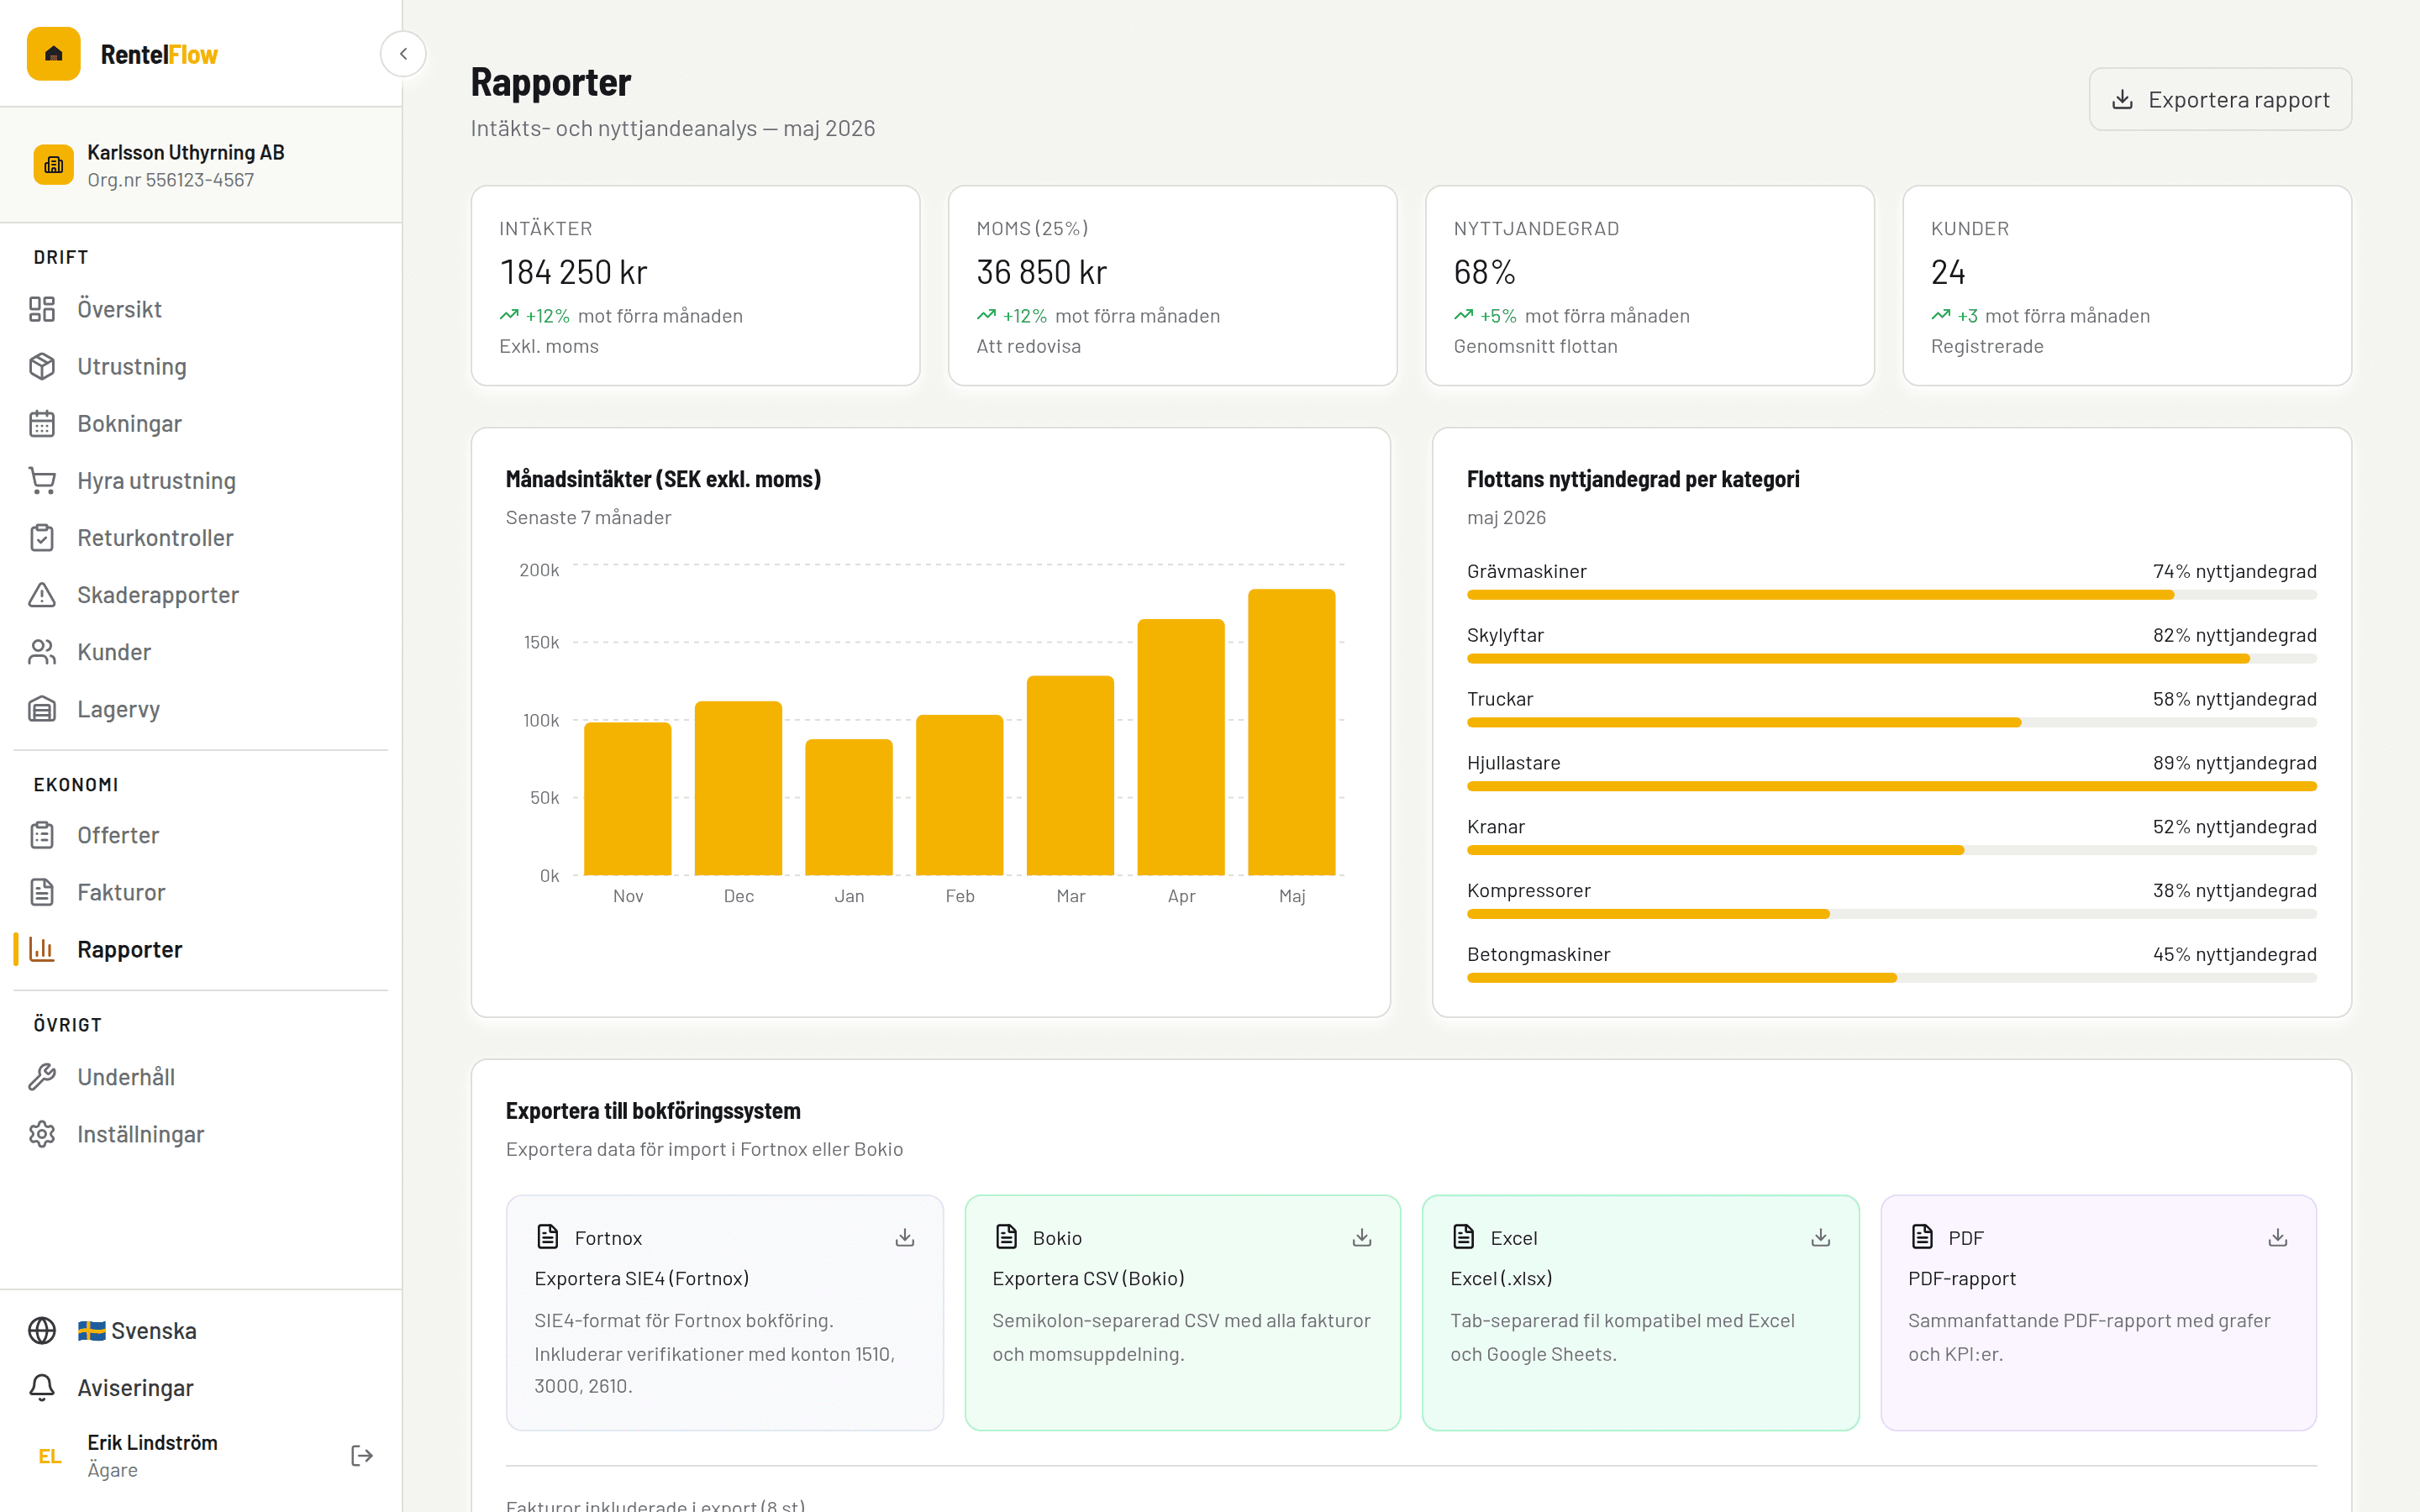Viewport: 2420px width, 1512px height.
Task: Click the Kunder 24 stat card
Action: point(2126,285)
